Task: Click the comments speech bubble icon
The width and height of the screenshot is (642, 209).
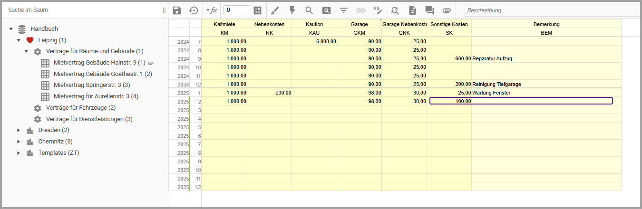Action: pos(429,10)
